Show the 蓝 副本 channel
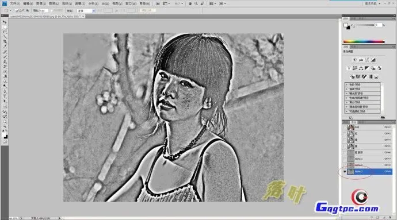 [345, 152]
